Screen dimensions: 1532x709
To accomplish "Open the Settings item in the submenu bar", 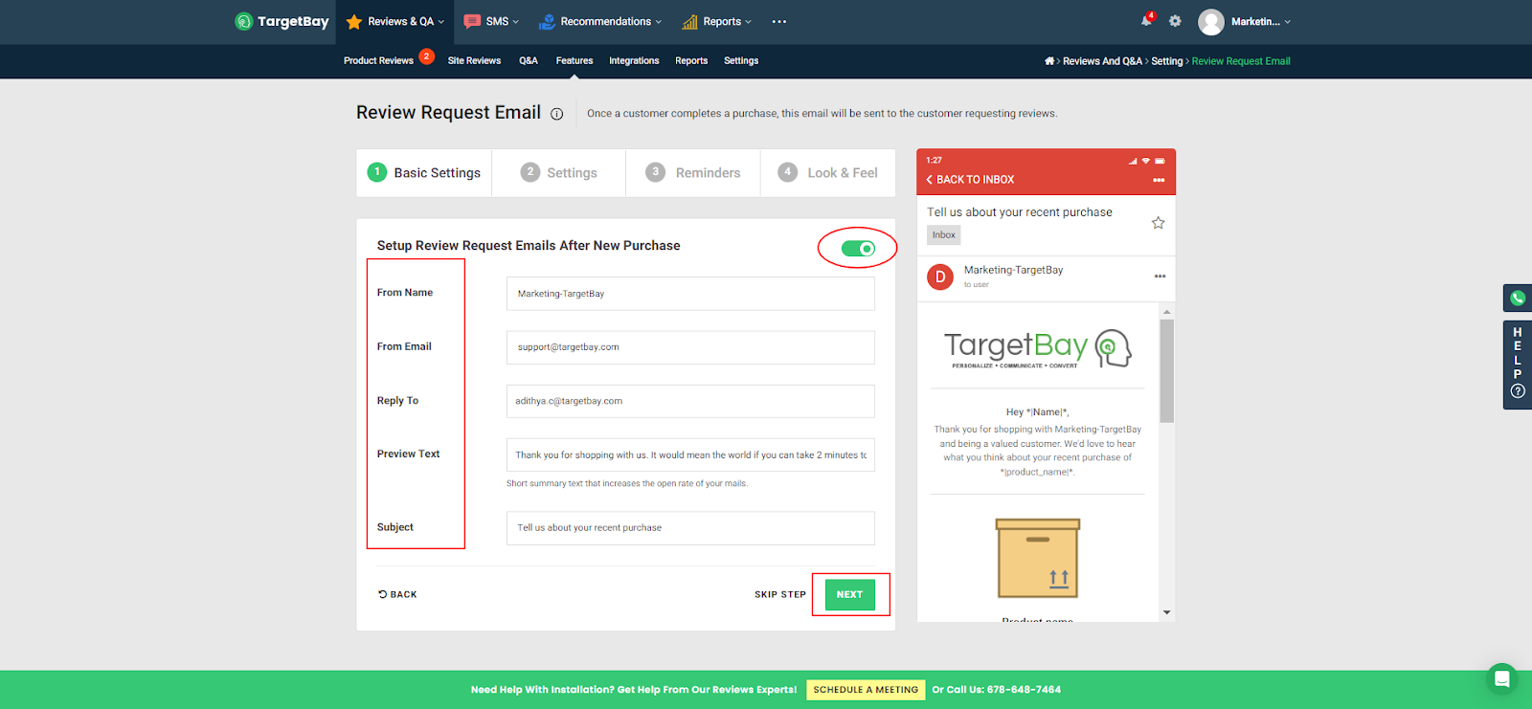I will pyautogui.click(x=741, y=60).
